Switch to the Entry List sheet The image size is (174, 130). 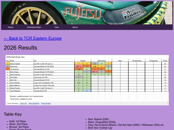coord(24,103)
